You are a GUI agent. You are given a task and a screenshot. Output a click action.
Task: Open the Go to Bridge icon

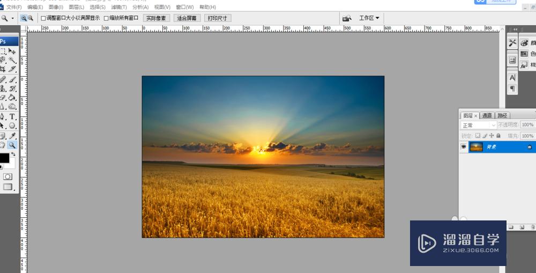(x=347, y=18)
